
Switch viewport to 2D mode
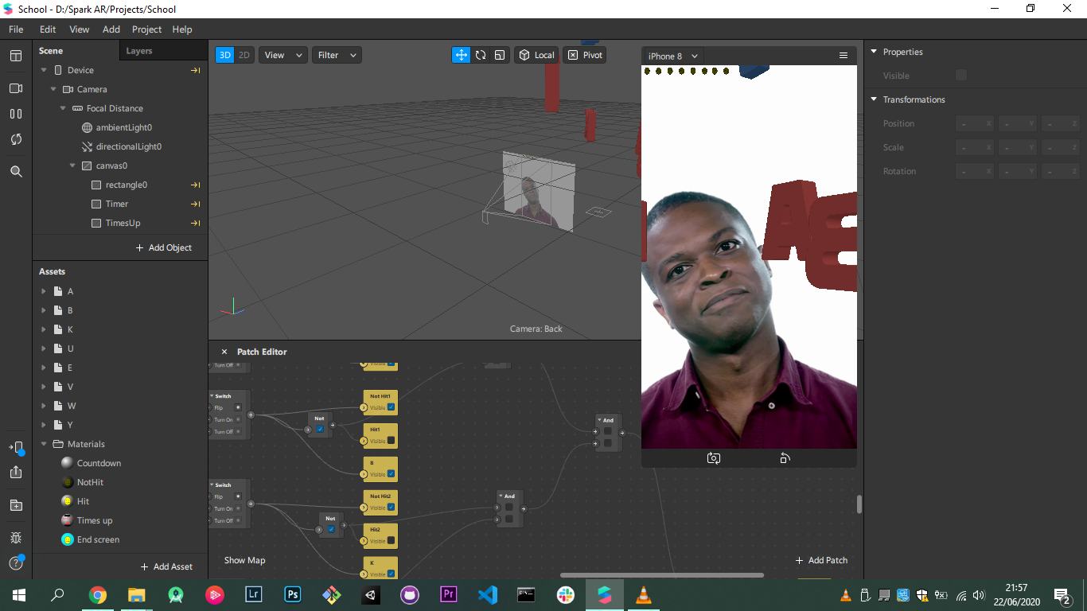pos(244,55)
